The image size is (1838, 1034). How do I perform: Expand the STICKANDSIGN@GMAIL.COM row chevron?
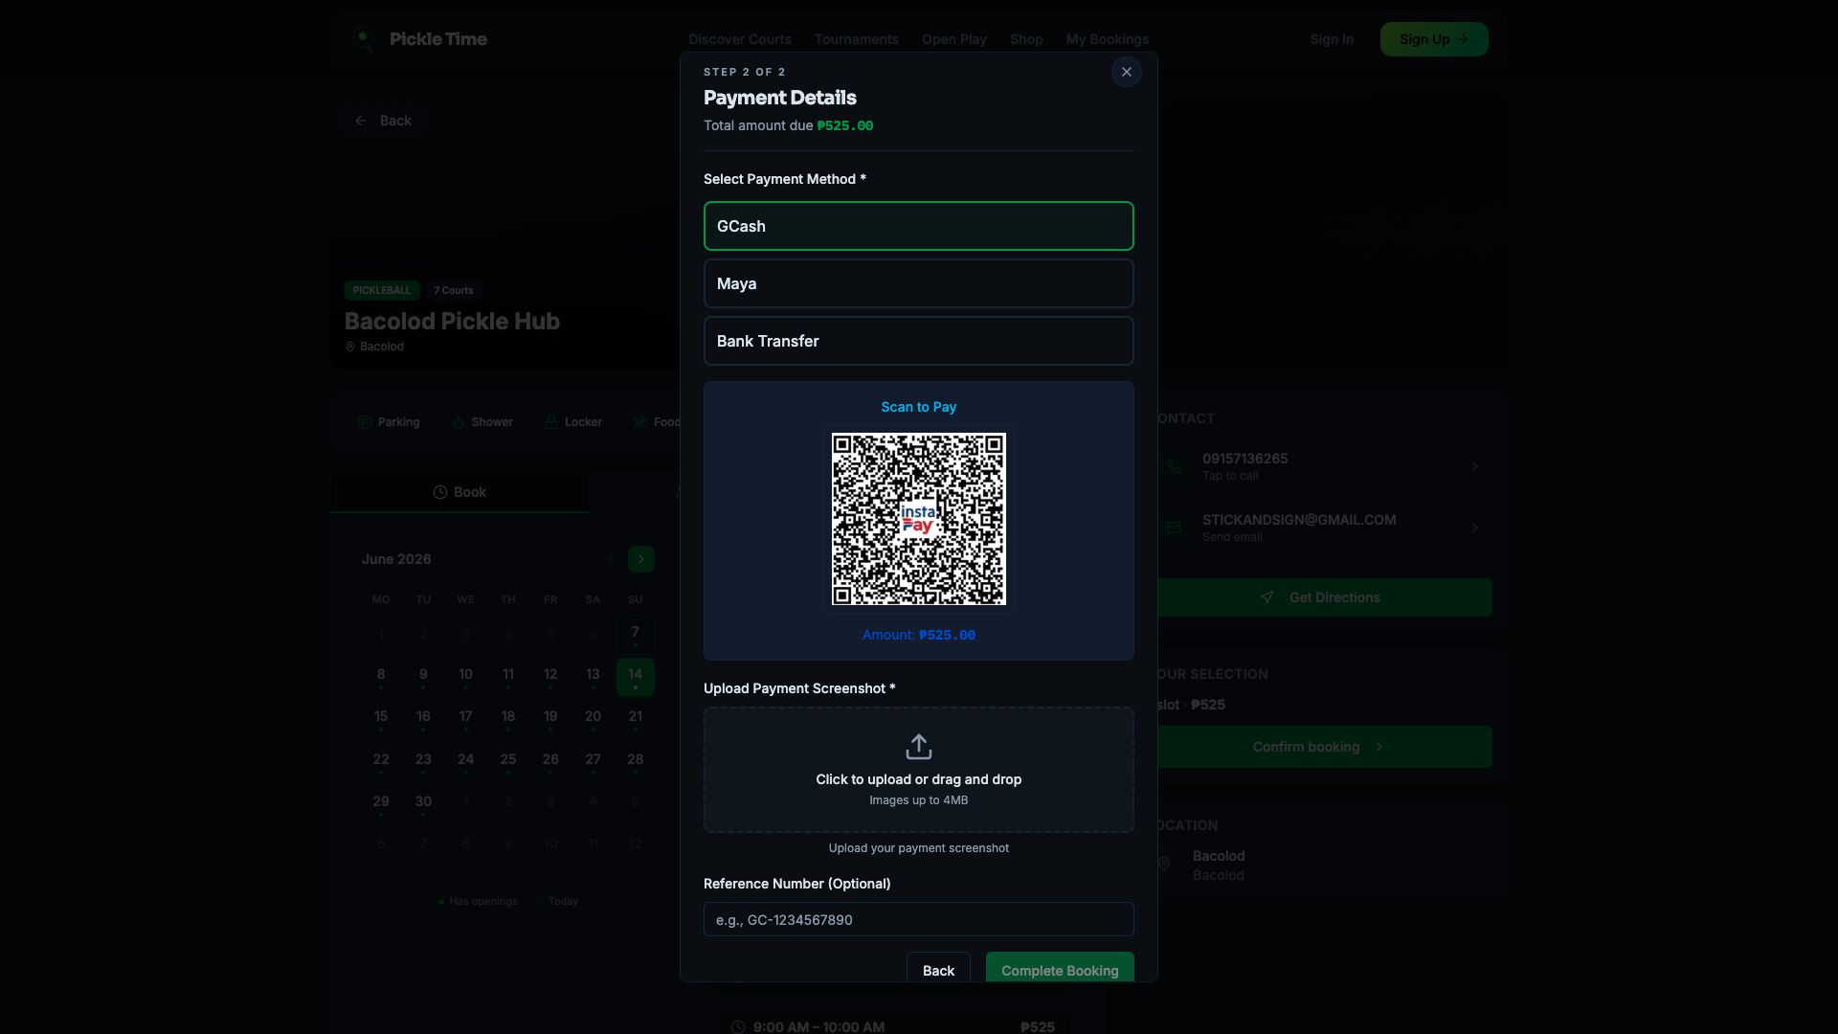(1475, 528)
